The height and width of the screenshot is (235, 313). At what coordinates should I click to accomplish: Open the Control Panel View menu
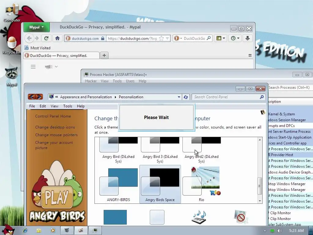(54, 106)
